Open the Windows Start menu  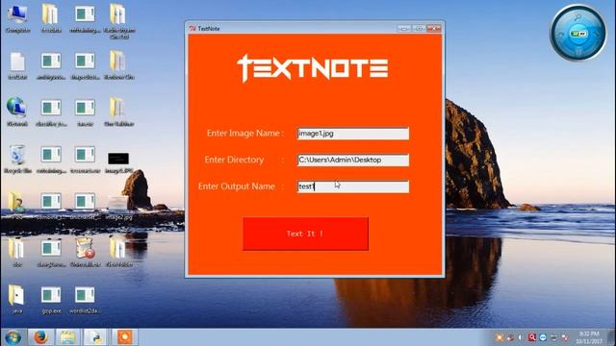click(x=13, y=337)
